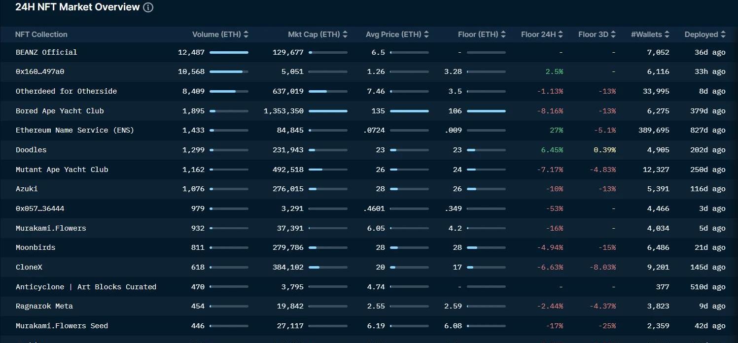Open the CloneX collection
Viewport: 738px width, 343px height.
click(29, 267)
